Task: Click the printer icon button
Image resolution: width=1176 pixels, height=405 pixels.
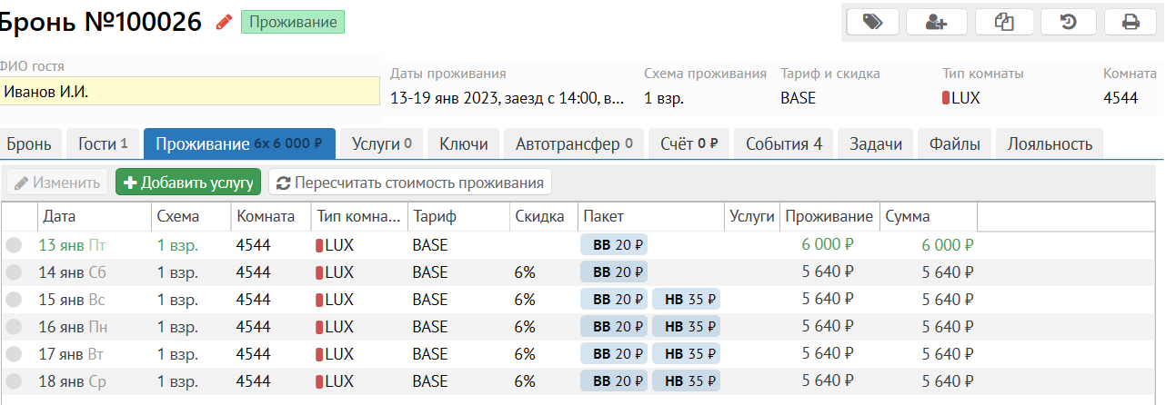Action: [x=1131, y=22]
